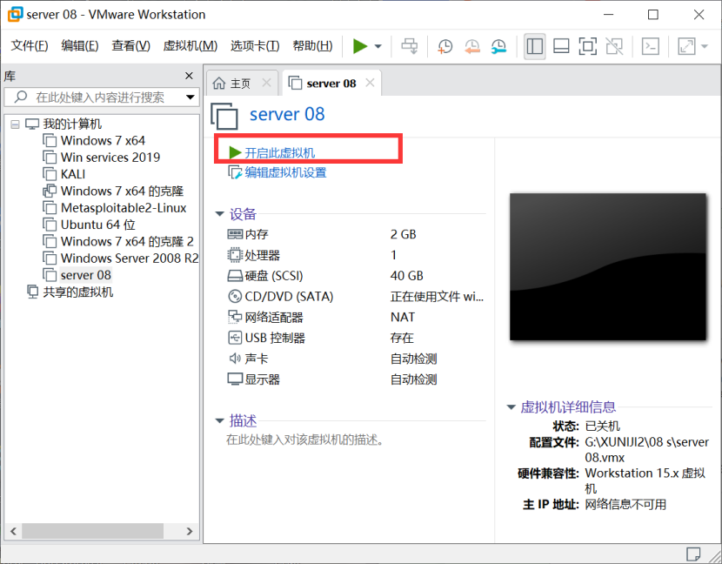722x564 pixels.
Task: Select Windows 7 x64 的克隆 2
Action: tap(127, 241)
